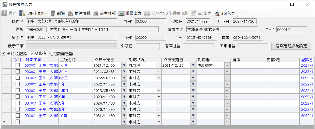Check the 添付 box for 5年 row

coord(18,109)
